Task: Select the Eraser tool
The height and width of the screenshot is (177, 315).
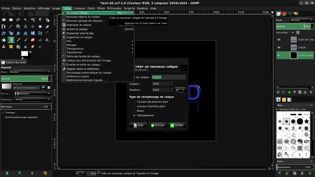Action: [x=33, y=40]
